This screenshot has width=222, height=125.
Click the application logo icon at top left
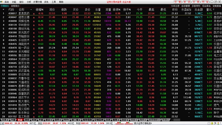pos(2,2)
